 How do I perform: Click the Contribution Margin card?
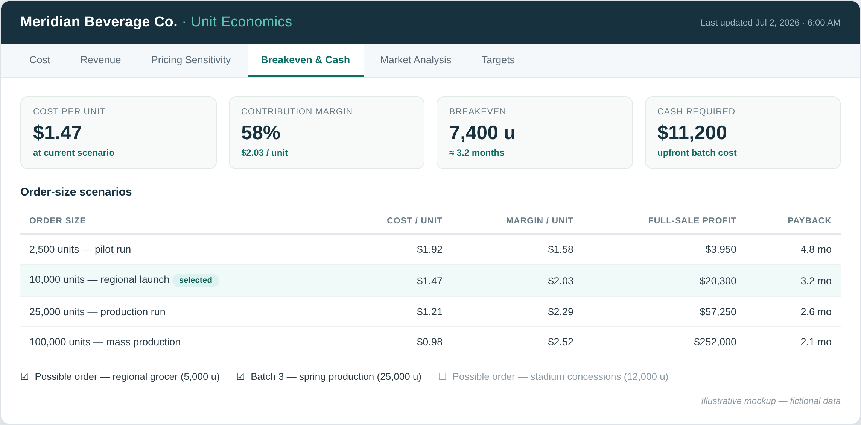click(x=327, y=133)
